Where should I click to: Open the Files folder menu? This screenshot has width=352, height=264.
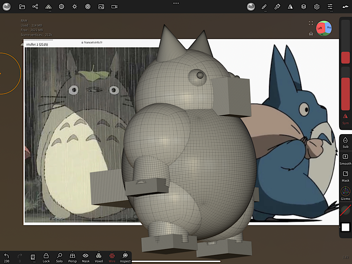pos(22,7)
